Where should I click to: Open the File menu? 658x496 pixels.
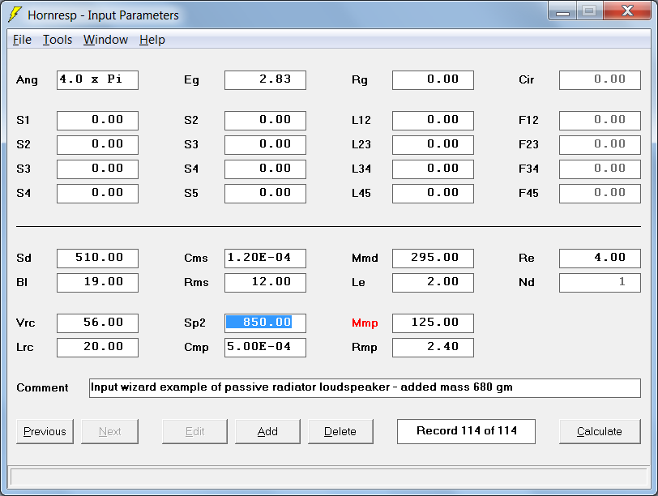point(22,40)
